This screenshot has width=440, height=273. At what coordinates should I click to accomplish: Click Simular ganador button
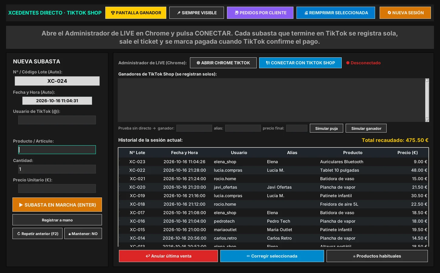click(366, 128)
